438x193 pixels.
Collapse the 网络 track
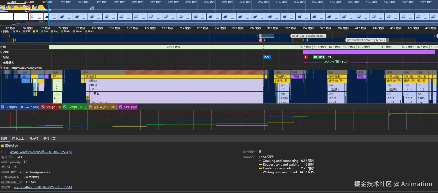click(2, 31)
